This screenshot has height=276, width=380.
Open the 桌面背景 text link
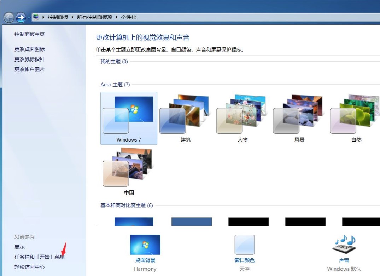point(145,260)
